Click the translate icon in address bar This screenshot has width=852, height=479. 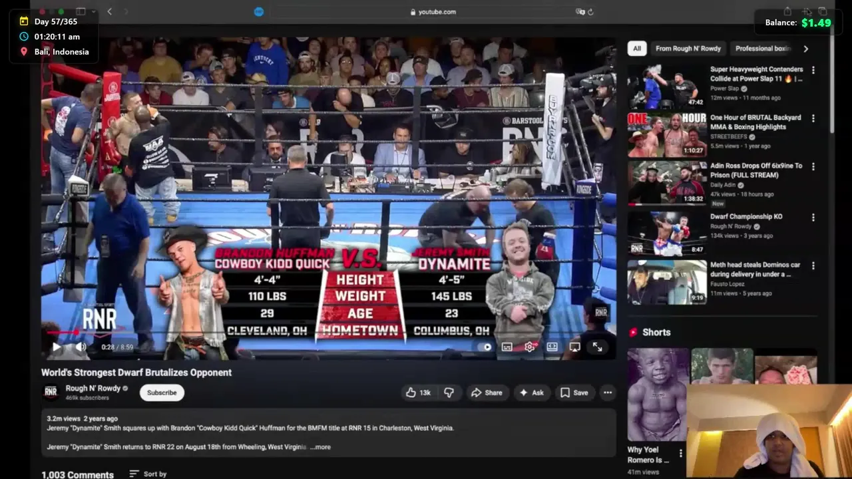(580, 11)
